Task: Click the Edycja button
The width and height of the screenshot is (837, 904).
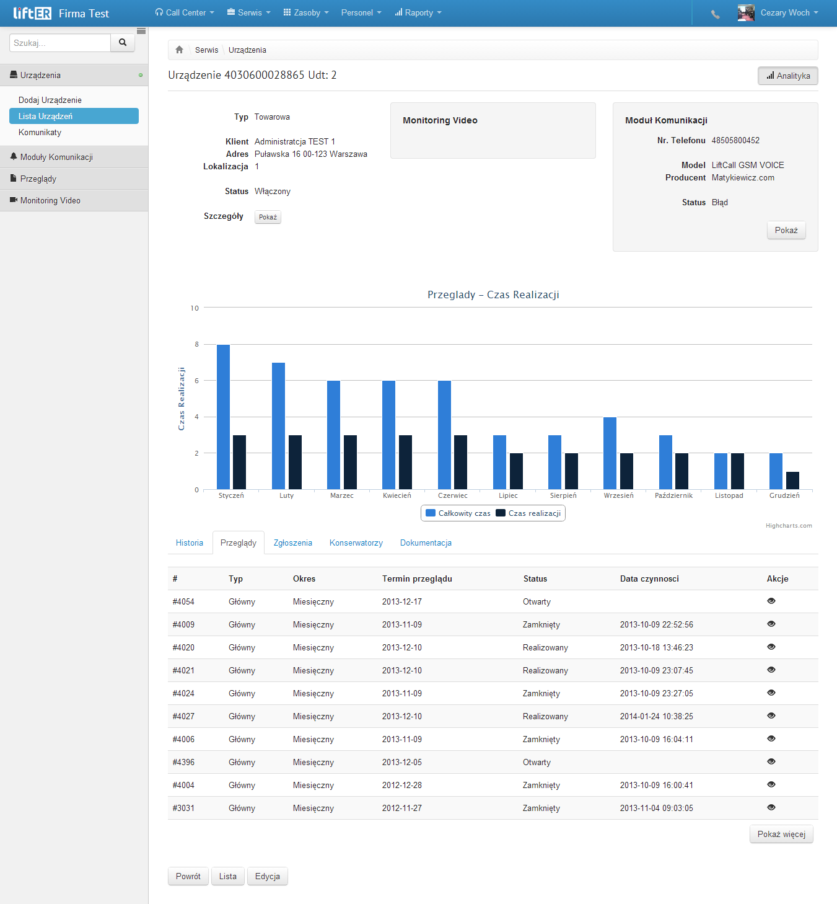Action: [268, 876]
